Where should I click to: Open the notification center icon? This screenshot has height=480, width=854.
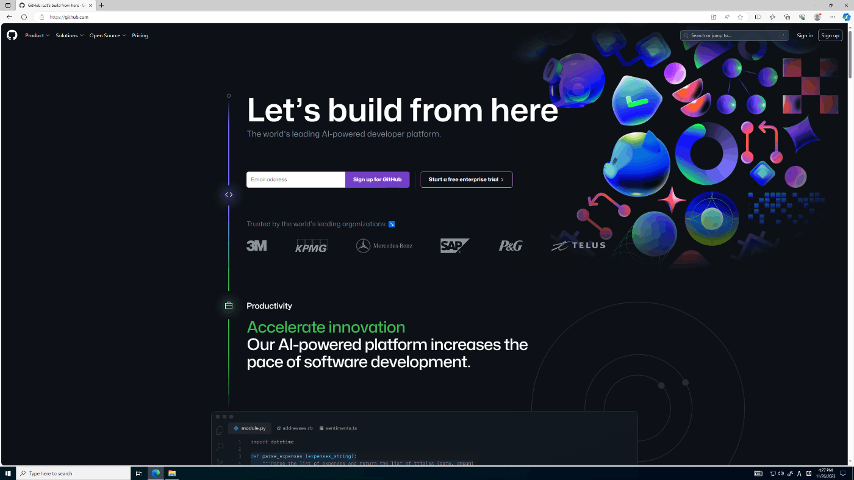[x=844, y=473]
